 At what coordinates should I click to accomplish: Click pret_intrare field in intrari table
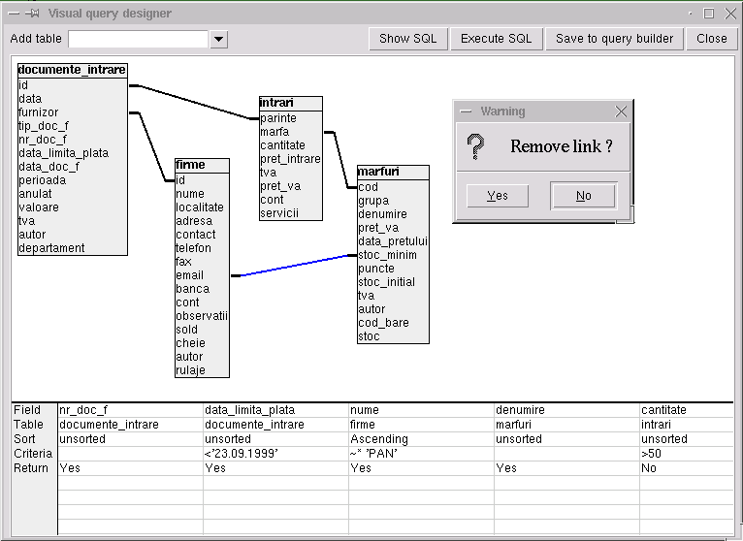[x=290, y=159]
